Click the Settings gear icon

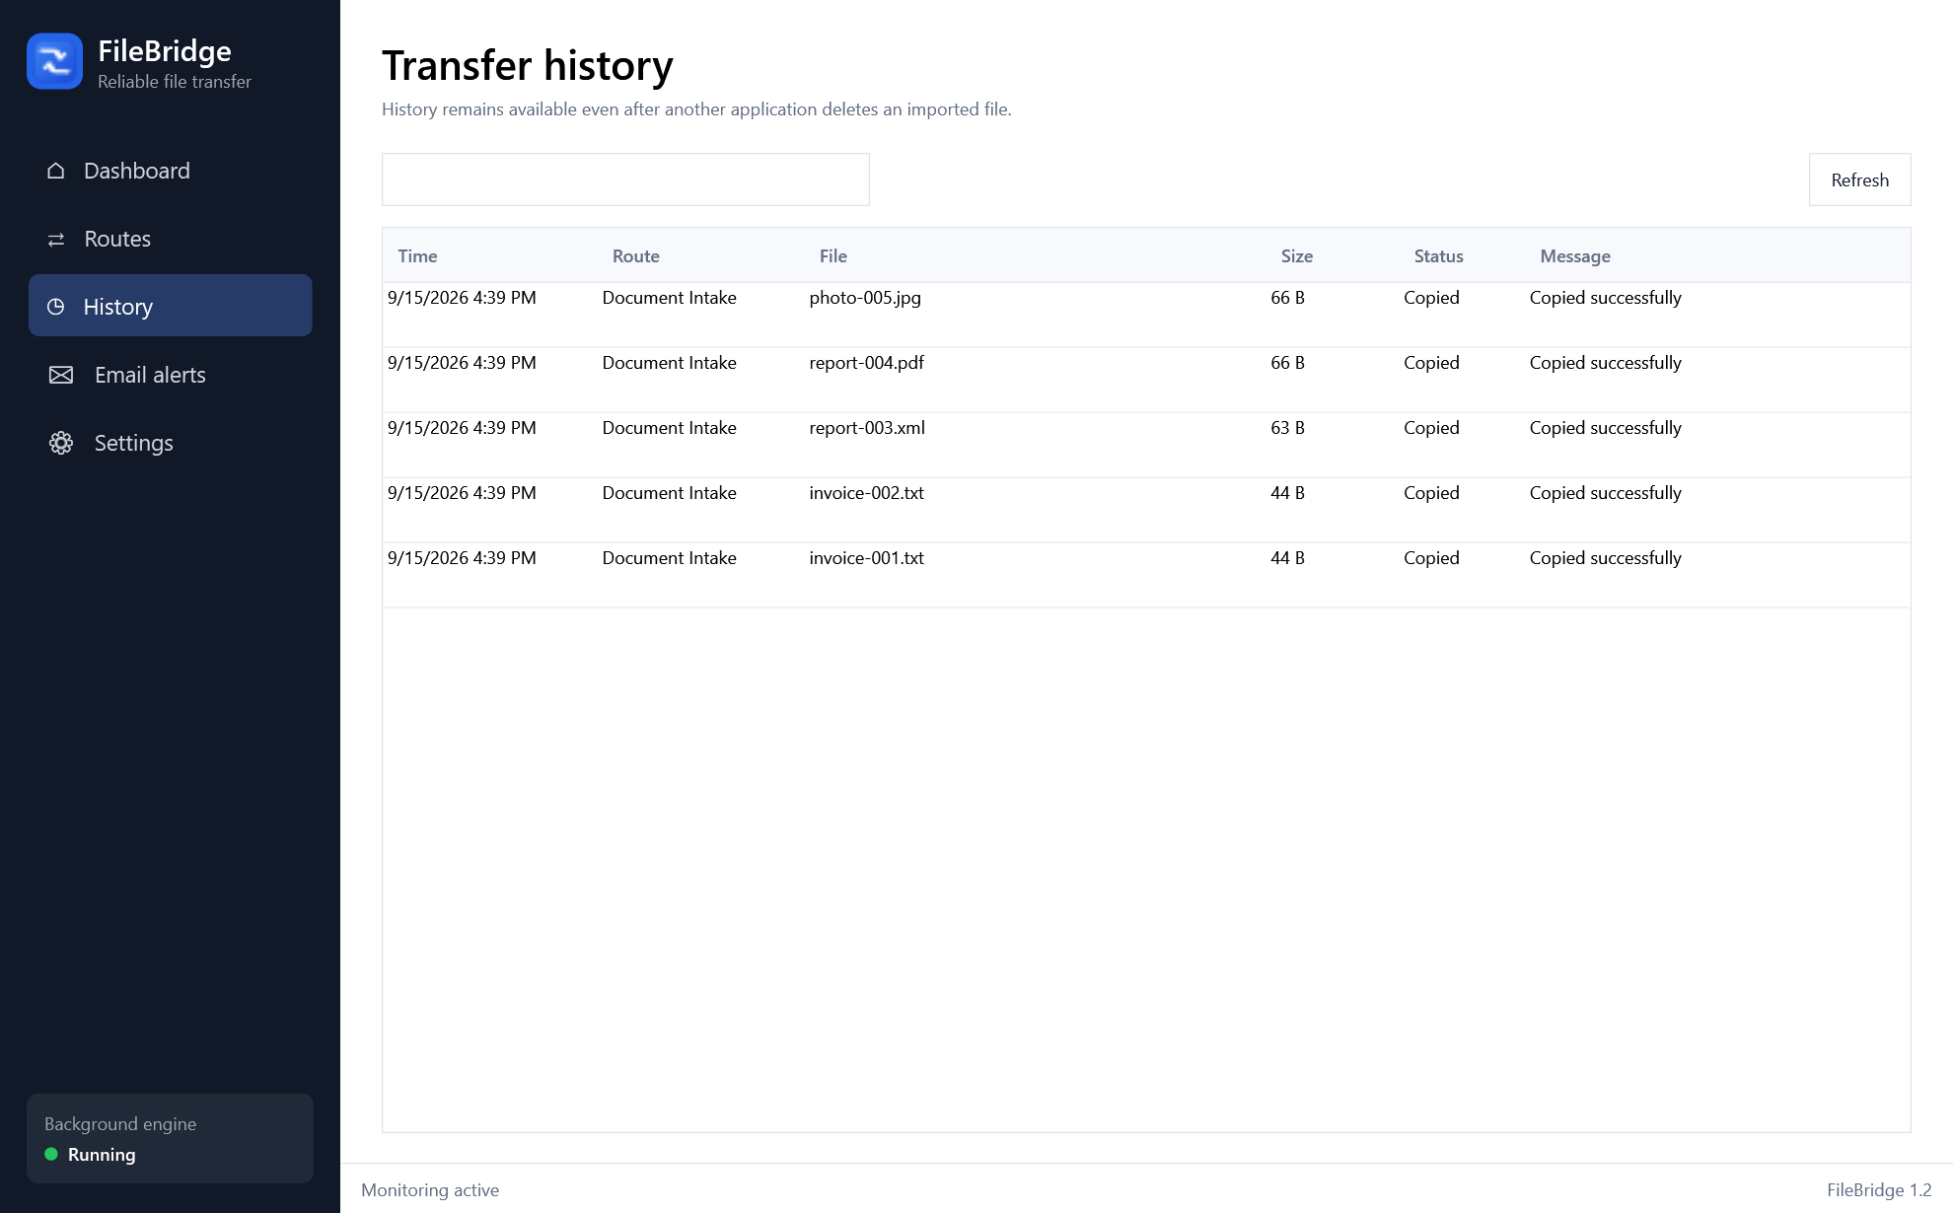[x=61, y=443]
